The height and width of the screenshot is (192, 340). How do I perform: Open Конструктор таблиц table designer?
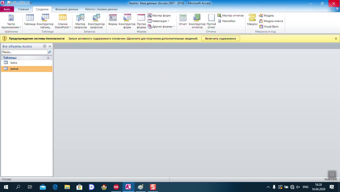45,21
